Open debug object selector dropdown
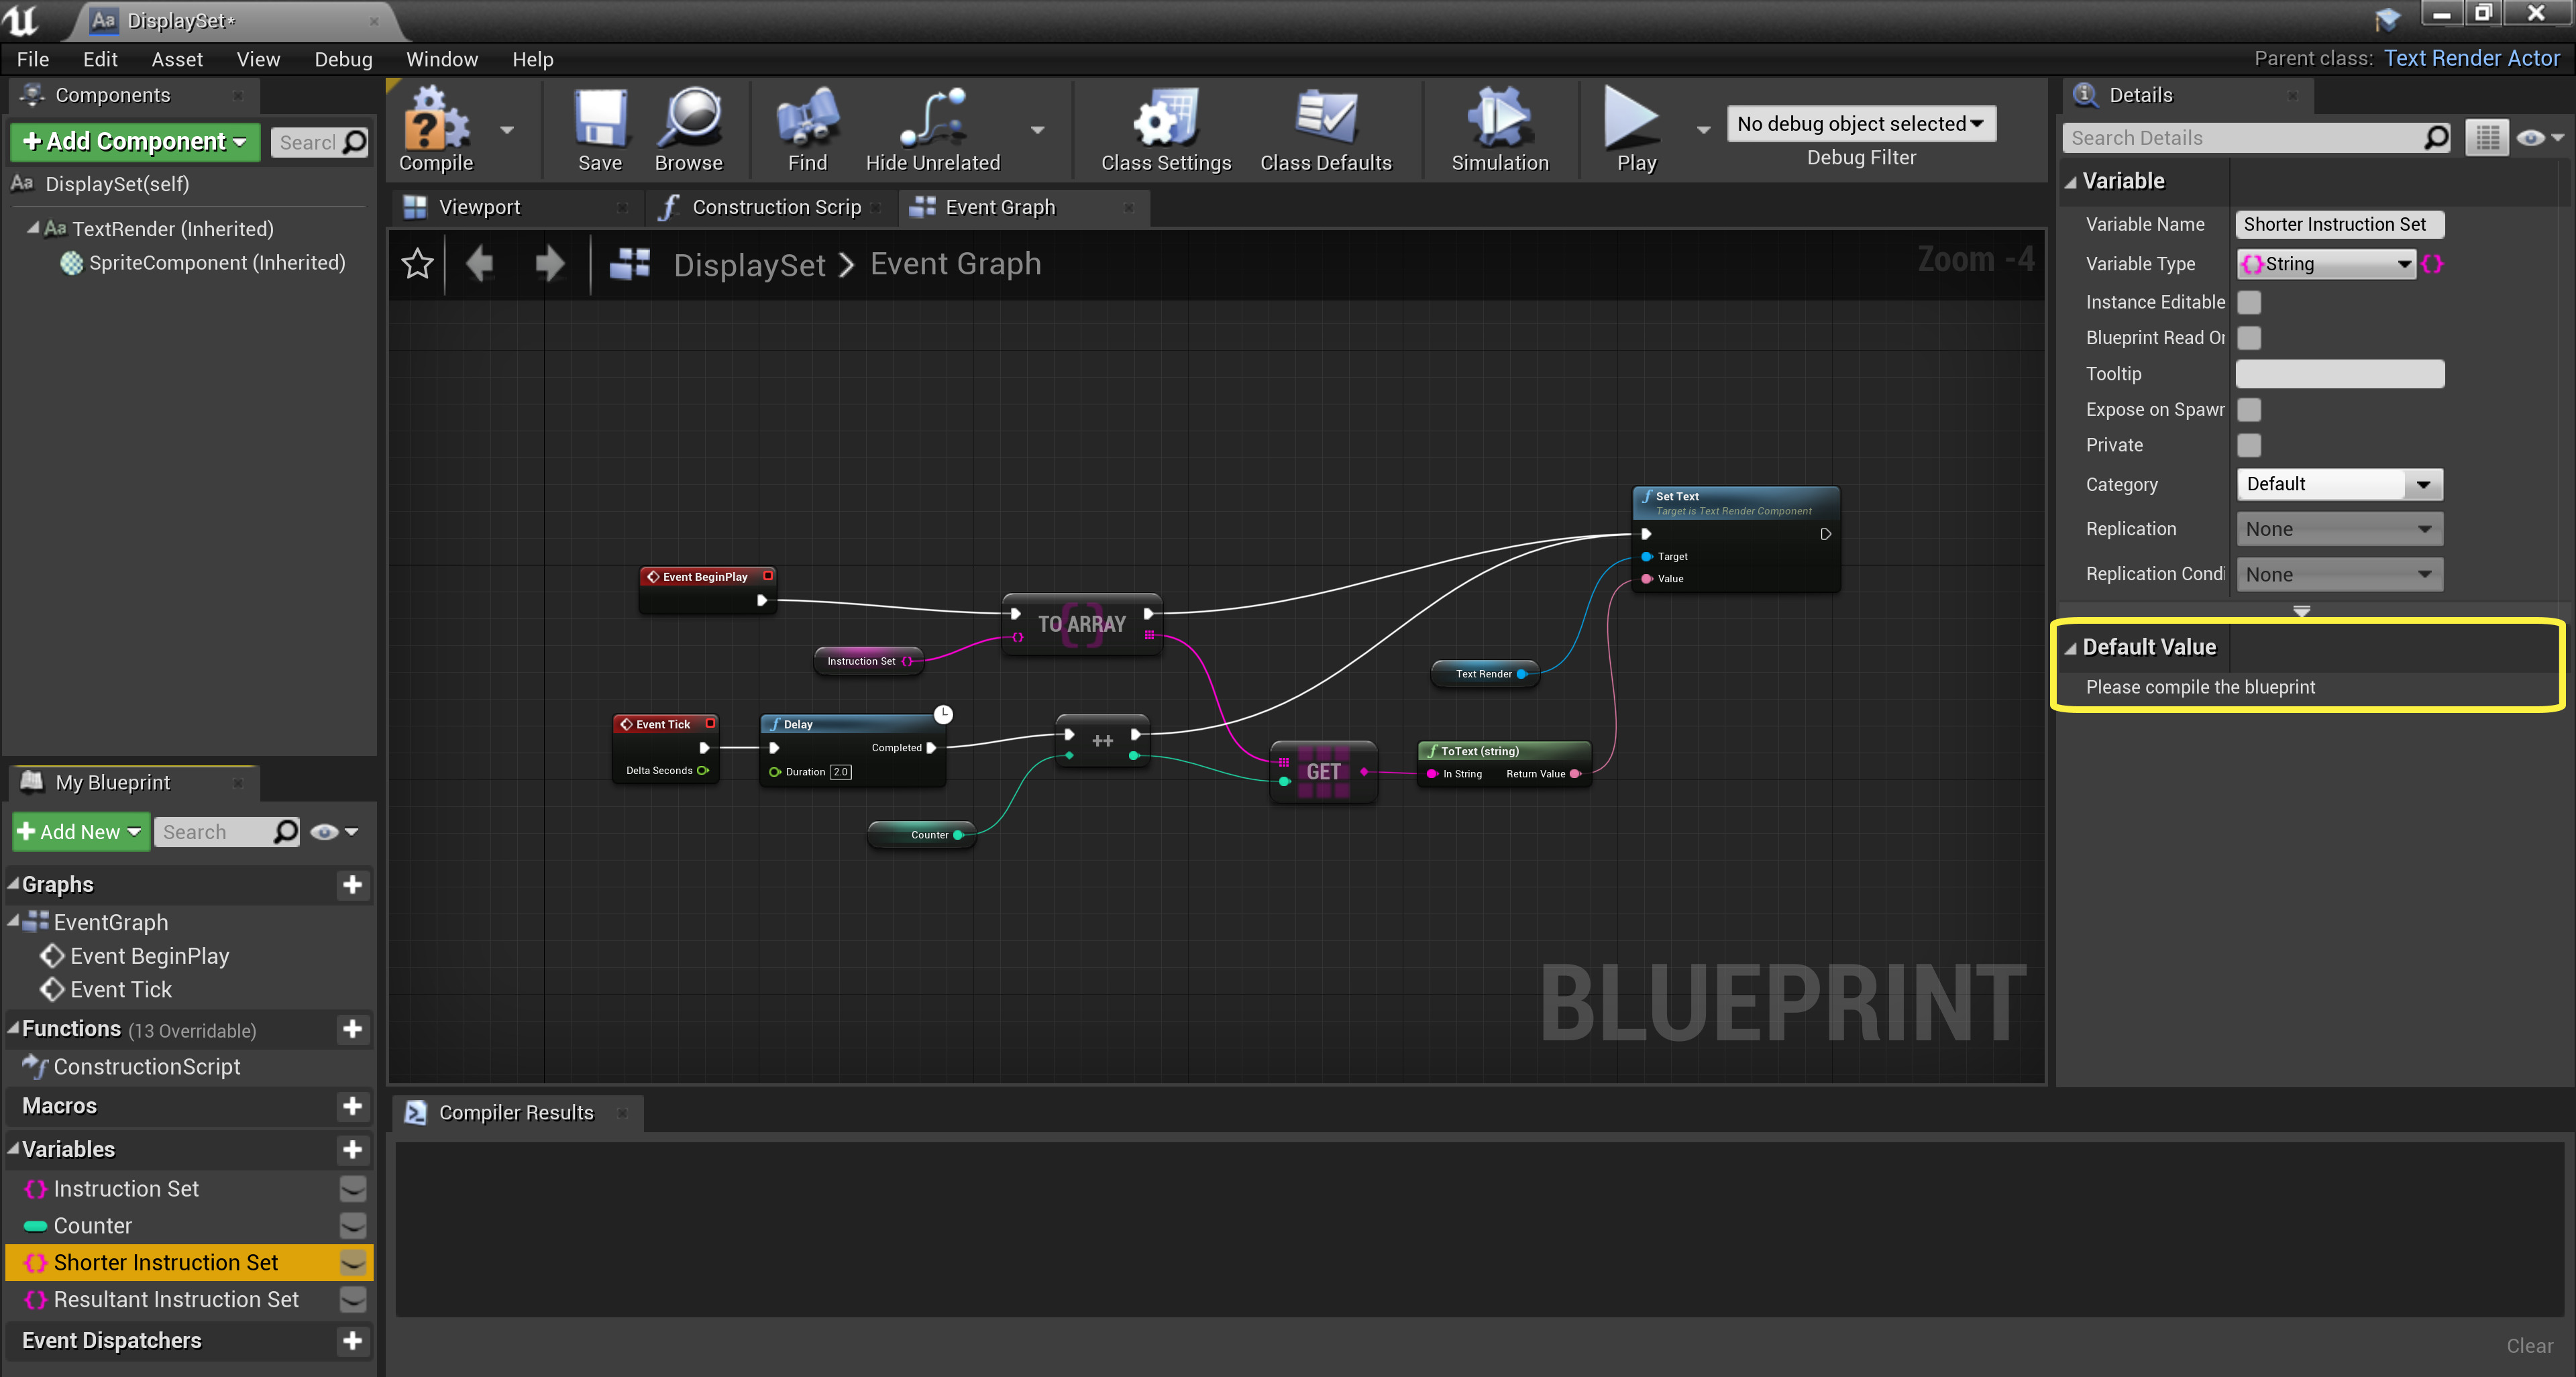Viewport: 2576px width, 1377px height. 1860,124
